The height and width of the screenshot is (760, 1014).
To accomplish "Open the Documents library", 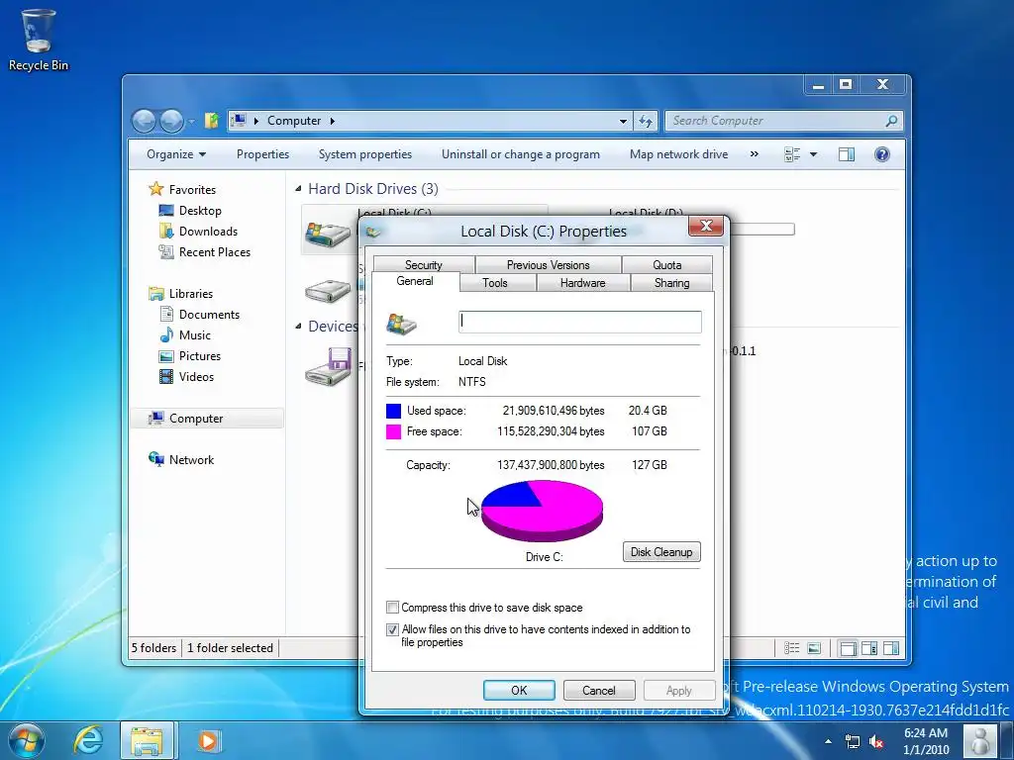I will point(209,314).
